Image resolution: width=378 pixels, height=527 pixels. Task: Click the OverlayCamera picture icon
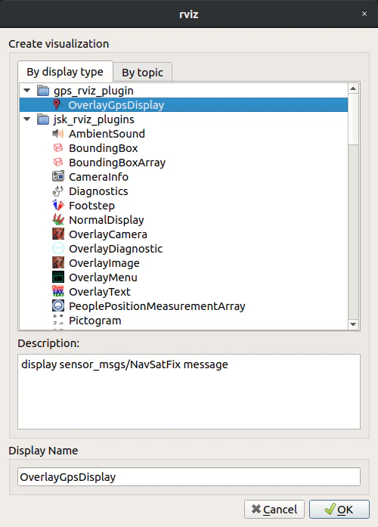coord(58,234)
